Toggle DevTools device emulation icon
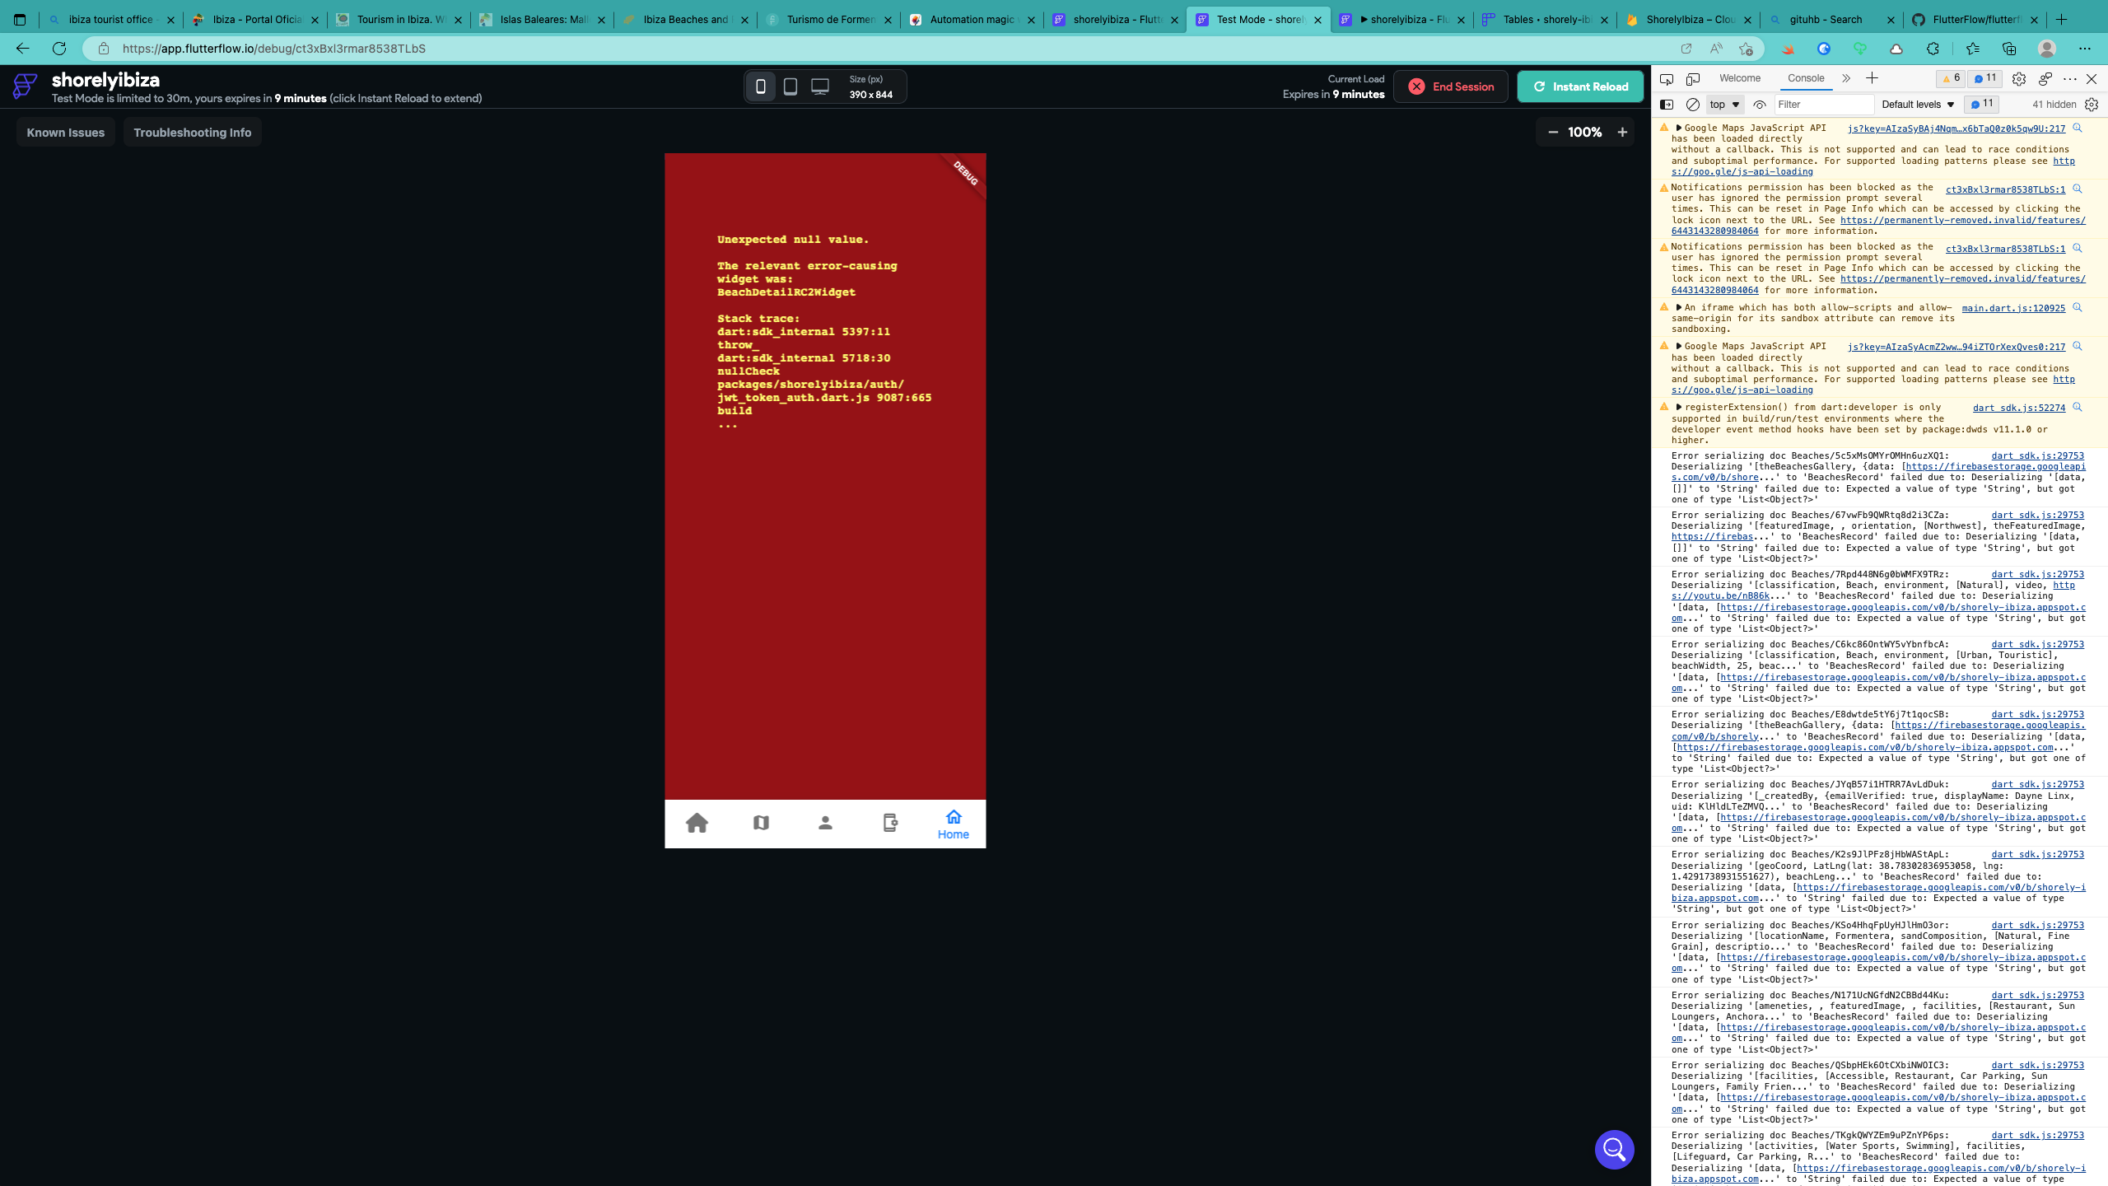Viewport: 2108px width, 1186px height. click(1694, 78)
